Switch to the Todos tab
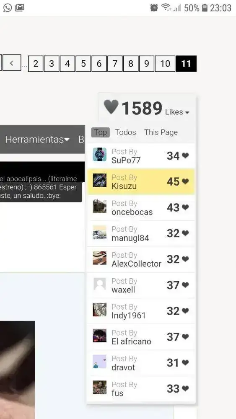This screenshot has width=236, height=419. click(125, 132)
